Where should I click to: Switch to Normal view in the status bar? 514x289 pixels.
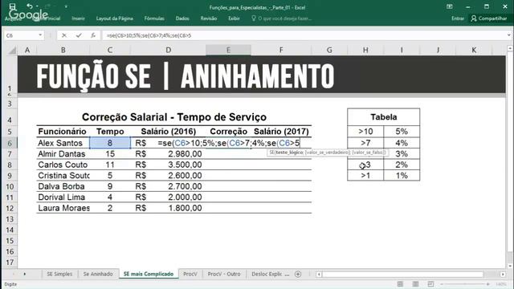click(x=400, y=284)
